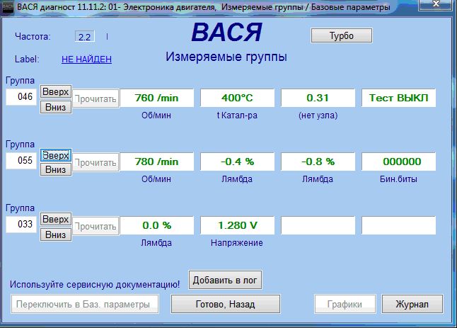Viewport: 457px width, 328px height.
Task: Click Вверх for group 055
Action: pos(56,155)
